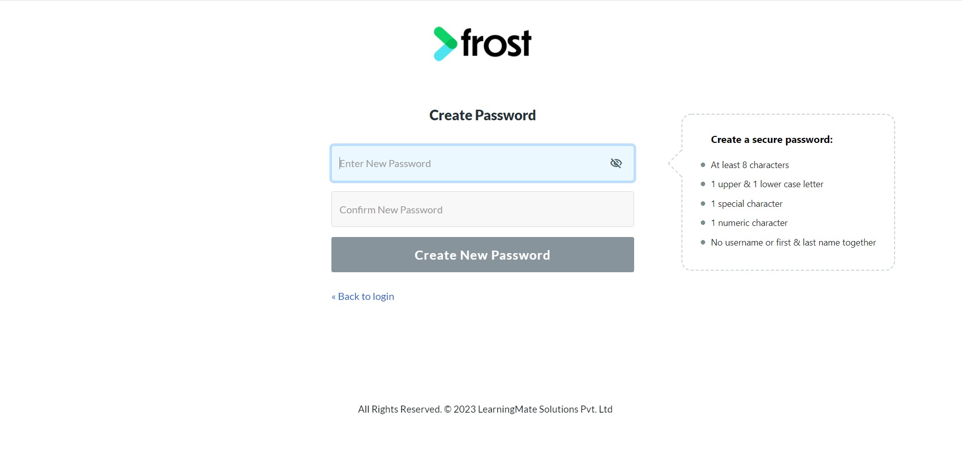Focus the Enter New Password field
The image size is (962, 474).
pyautogui.click(x=483, y=164)
